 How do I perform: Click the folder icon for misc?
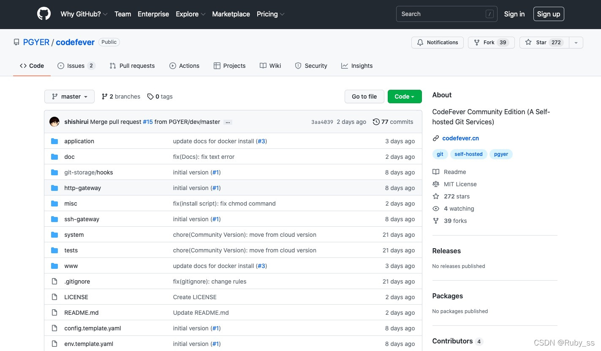click(x=54, y=204)
